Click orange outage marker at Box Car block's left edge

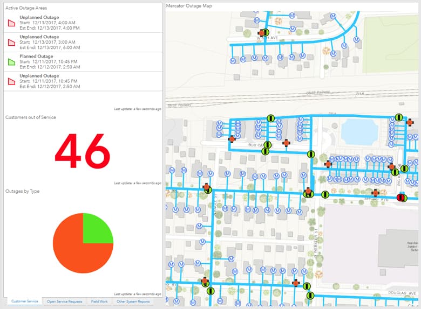tap(232, 139)
